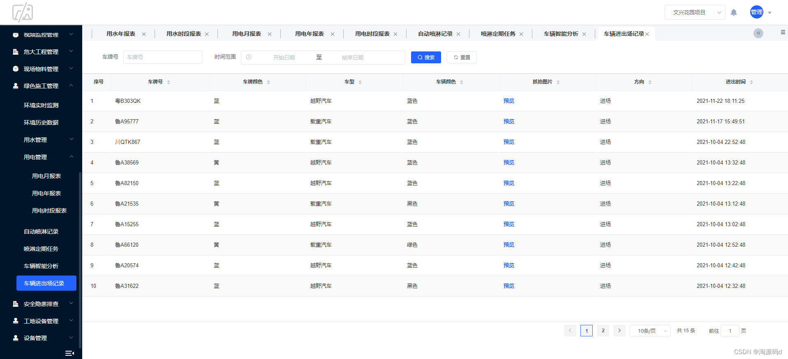Switch to the 用电月报表 tab
Image resolution: width=788 pixels, height=359 pixels.
[x=247, y=34]
